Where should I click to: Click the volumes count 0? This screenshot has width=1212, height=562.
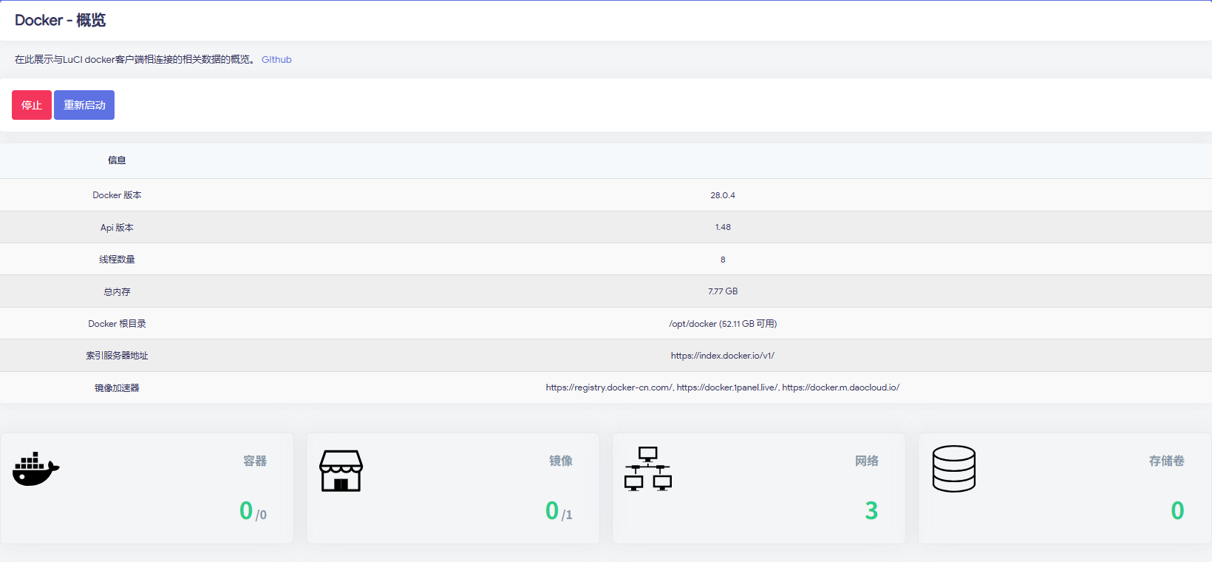pos(1177,511)
